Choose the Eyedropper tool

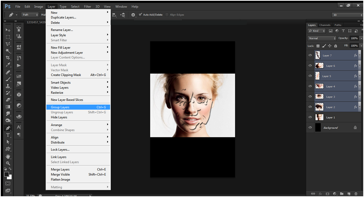tap(8, 65)
